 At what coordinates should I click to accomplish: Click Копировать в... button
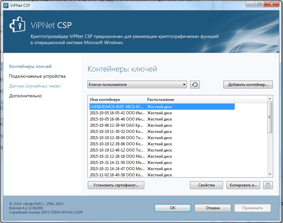coord(243,185)
